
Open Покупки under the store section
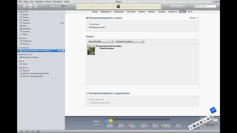pos(26,44)
